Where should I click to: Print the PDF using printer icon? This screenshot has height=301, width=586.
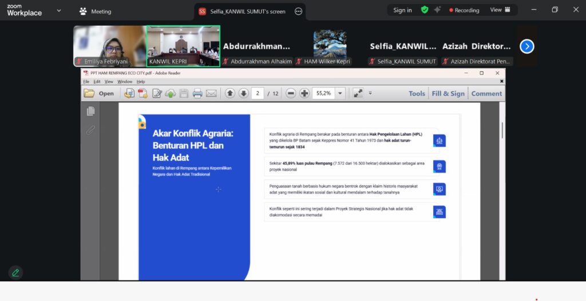[197, 93]
